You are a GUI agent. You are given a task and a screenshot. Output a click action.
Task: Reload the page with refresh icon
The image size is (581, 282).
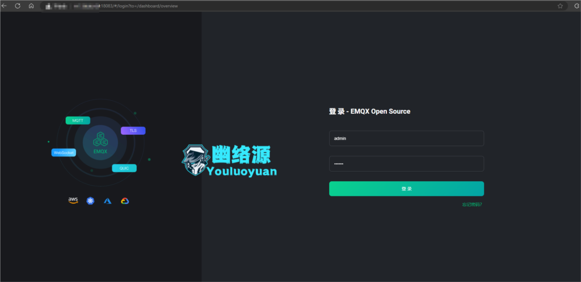(18, 6)
